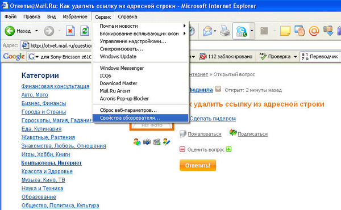Click the Проверка spell check button
Image resolution: width=341 pixels, height=210 pixels.
click(276, 56)
